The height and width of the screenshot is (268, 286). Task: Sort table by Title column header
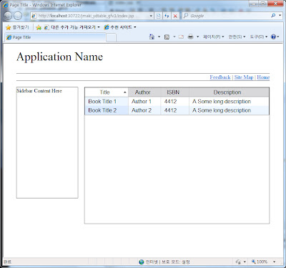[x=107, y=92]
